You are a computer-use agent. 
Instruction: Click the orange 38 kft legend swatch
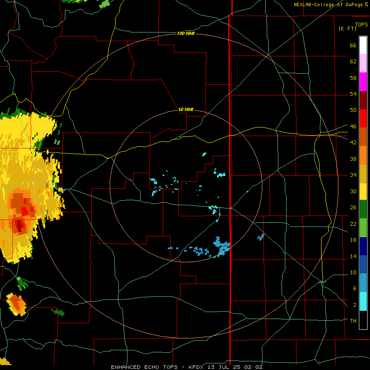[363, 155]
